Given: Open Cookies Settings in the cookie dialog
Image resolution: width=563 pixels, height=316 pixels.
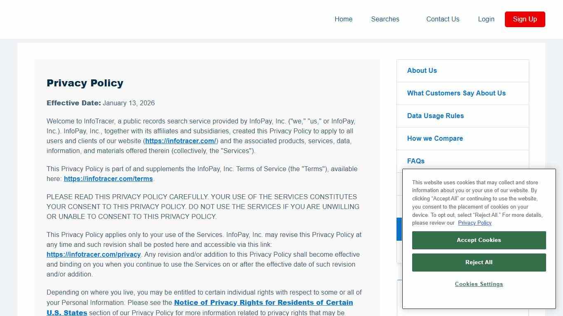Looking at the screenshot, I should click(x=479, y=284).
